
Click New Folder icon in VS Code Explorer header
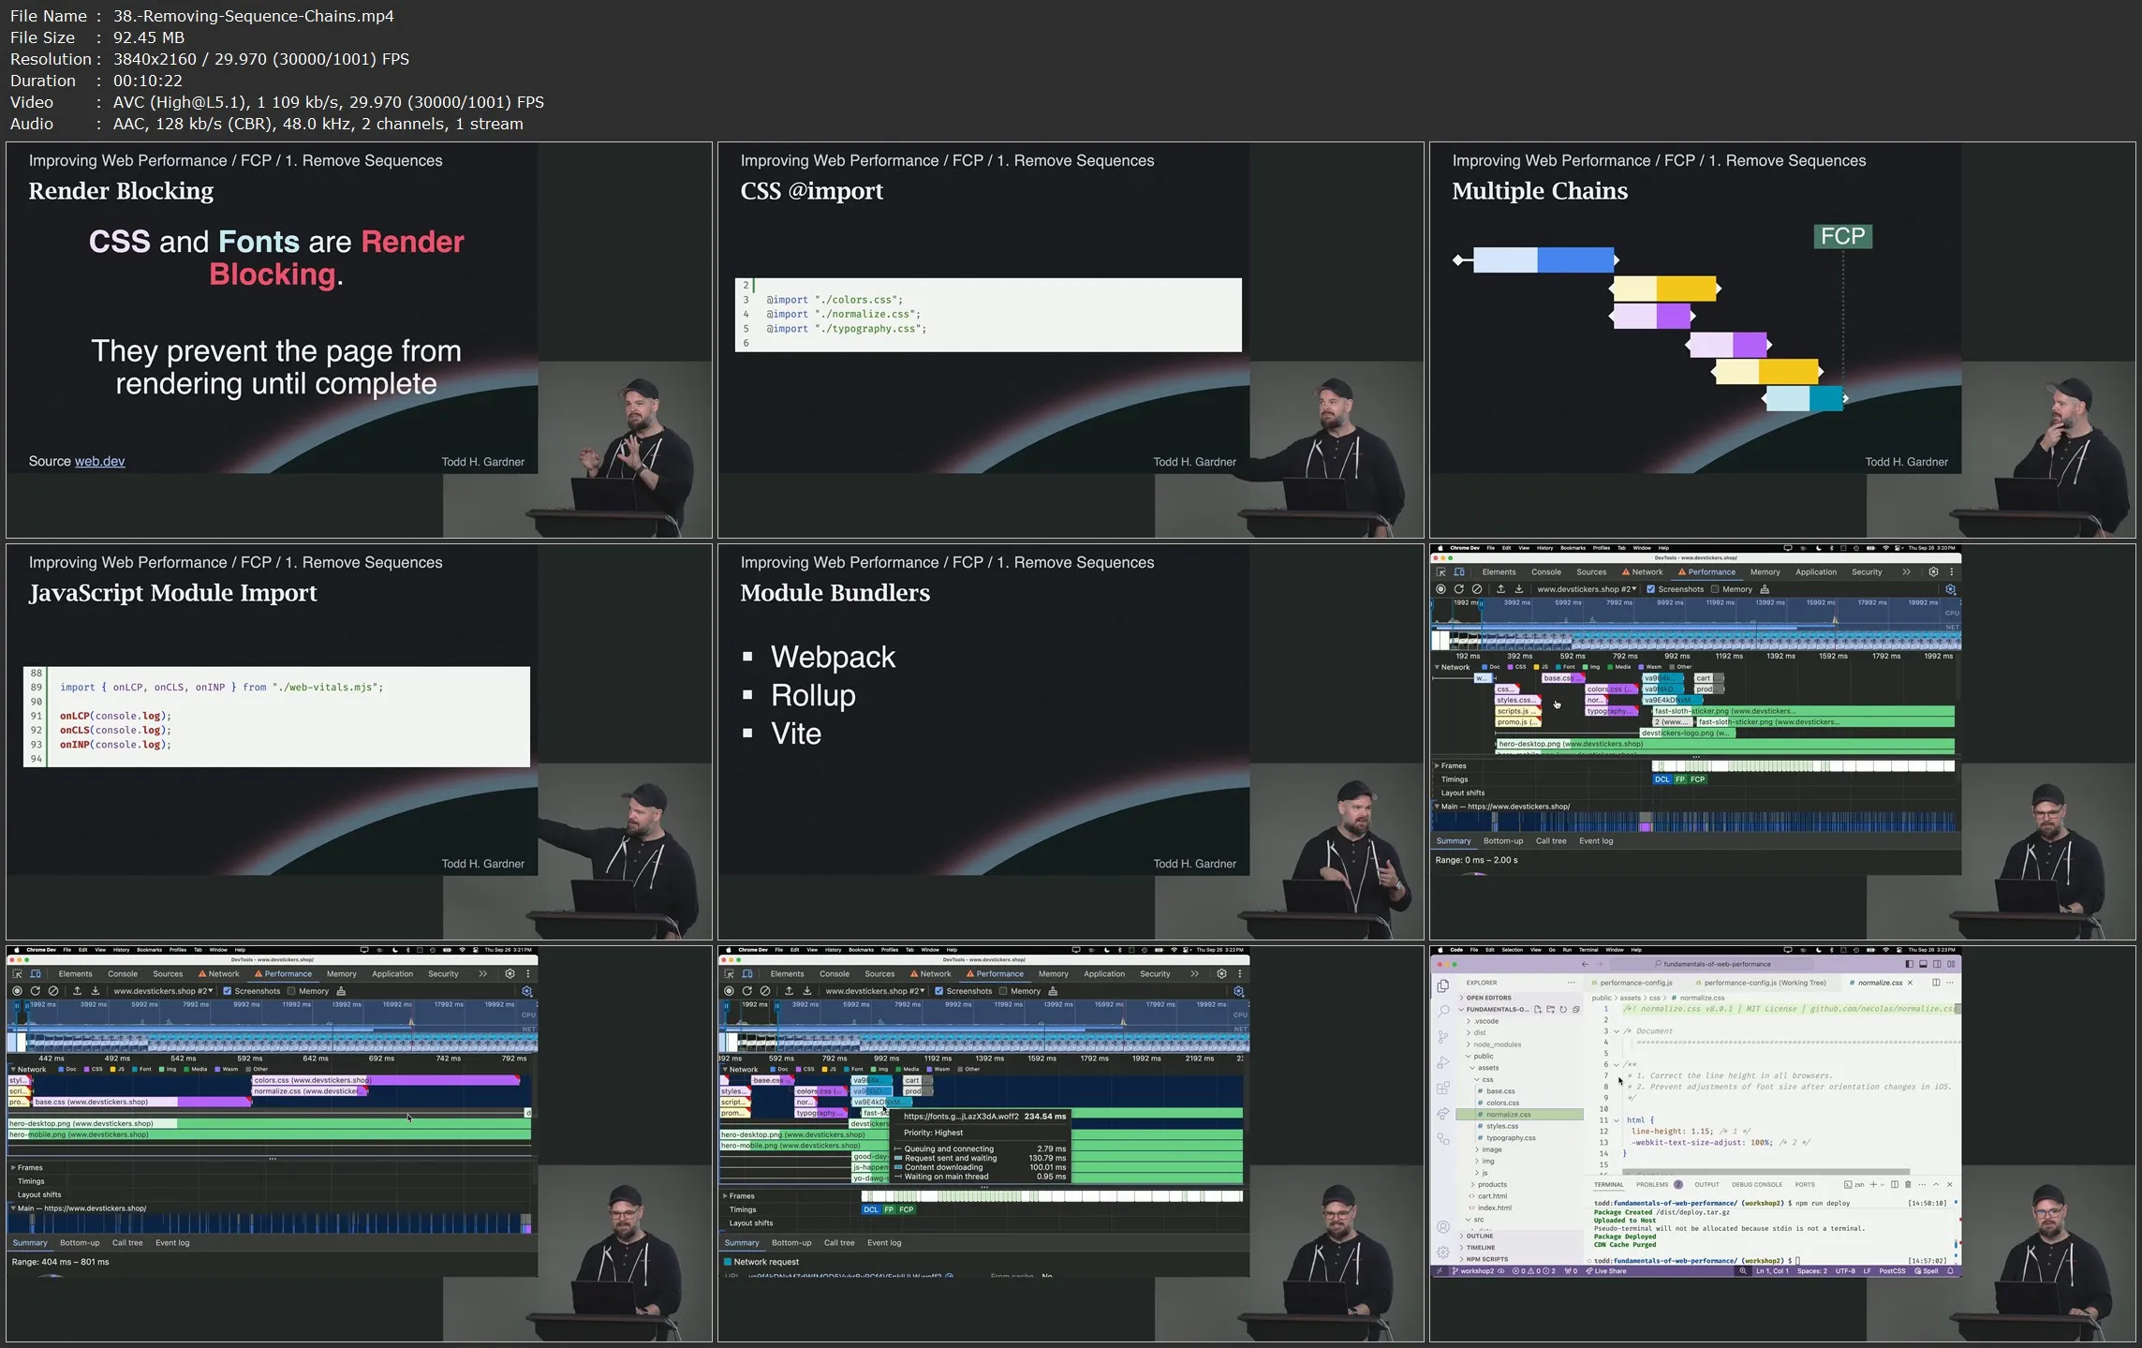click(x=1550, y=1010)
